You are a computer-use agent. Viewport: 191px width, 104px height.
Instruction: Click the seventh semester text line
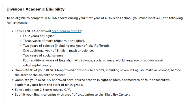tap(40, 75)
